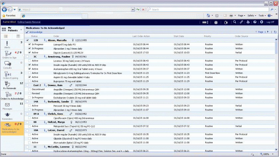Go to the next page arrow

268,32
